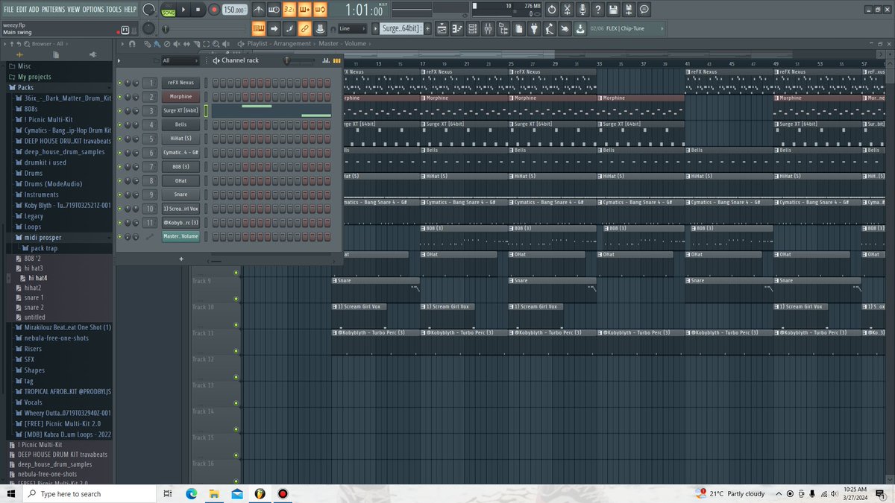Select the reFX Nexus channel button
This screenshot has width=895, height=503.
[x=180, y=83]
